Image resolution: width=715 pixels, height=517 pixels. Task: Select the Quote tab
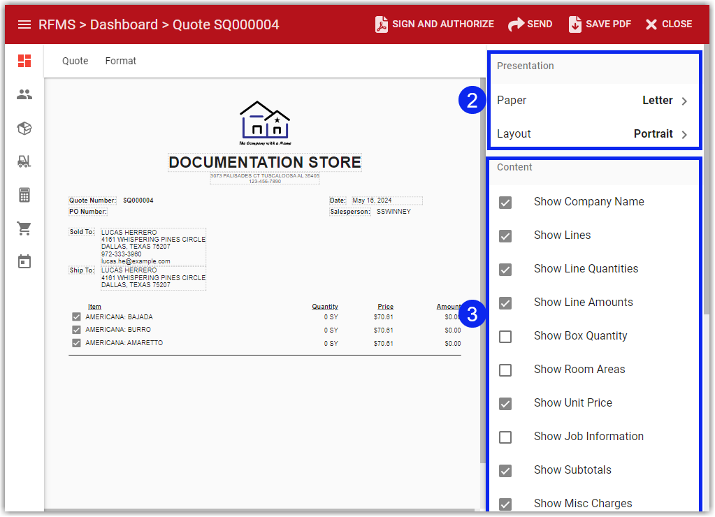(x=75, y=61)
